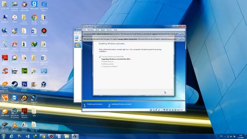Click the green installation progress bar

tap(100, 101)
